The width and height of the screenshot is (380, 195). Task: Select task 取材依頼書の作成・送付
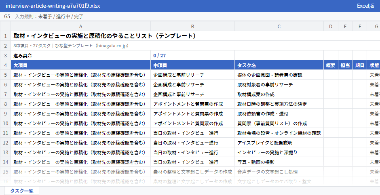(279, 113)
